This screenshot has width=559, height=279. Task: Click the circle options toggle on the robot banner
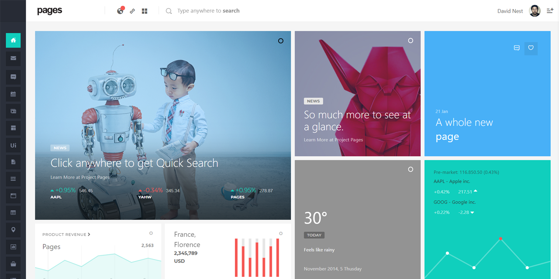280,41
